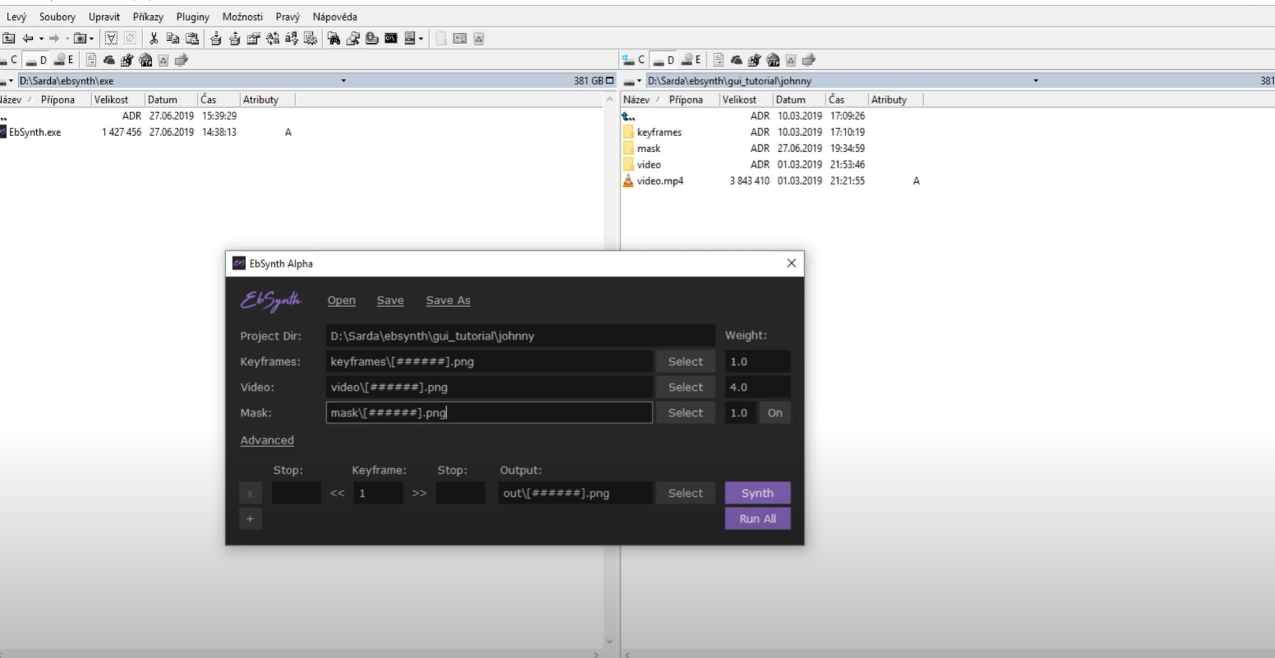Expand the Advanced settings section

click(x=267, y=440)
